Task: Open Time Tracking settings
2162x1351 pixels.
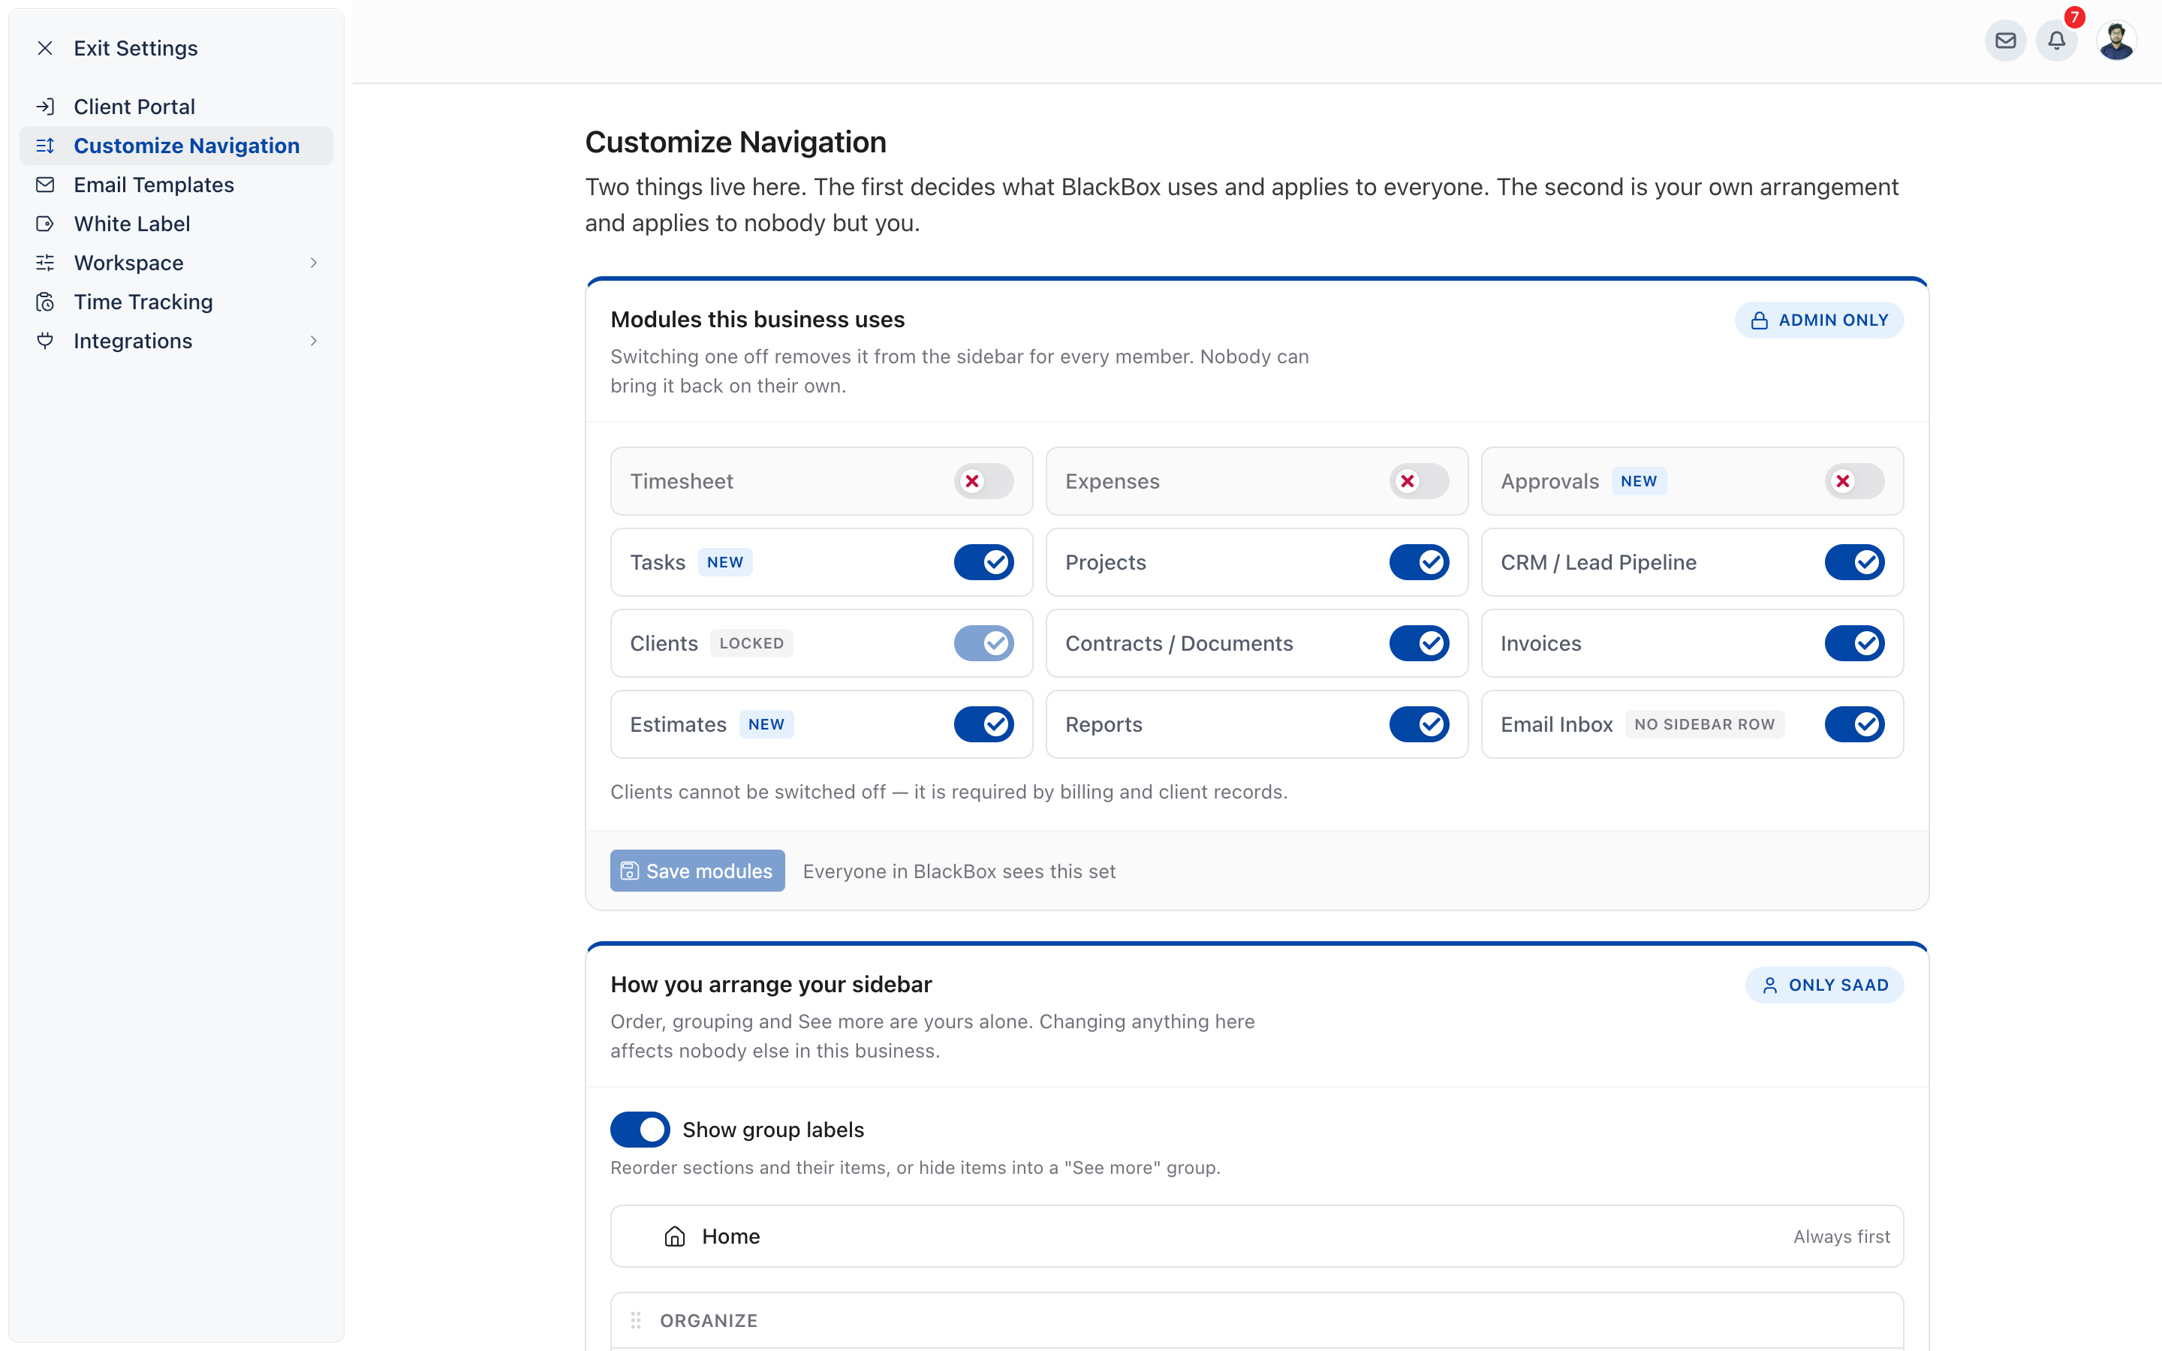Action: click(x=176, y=302)
